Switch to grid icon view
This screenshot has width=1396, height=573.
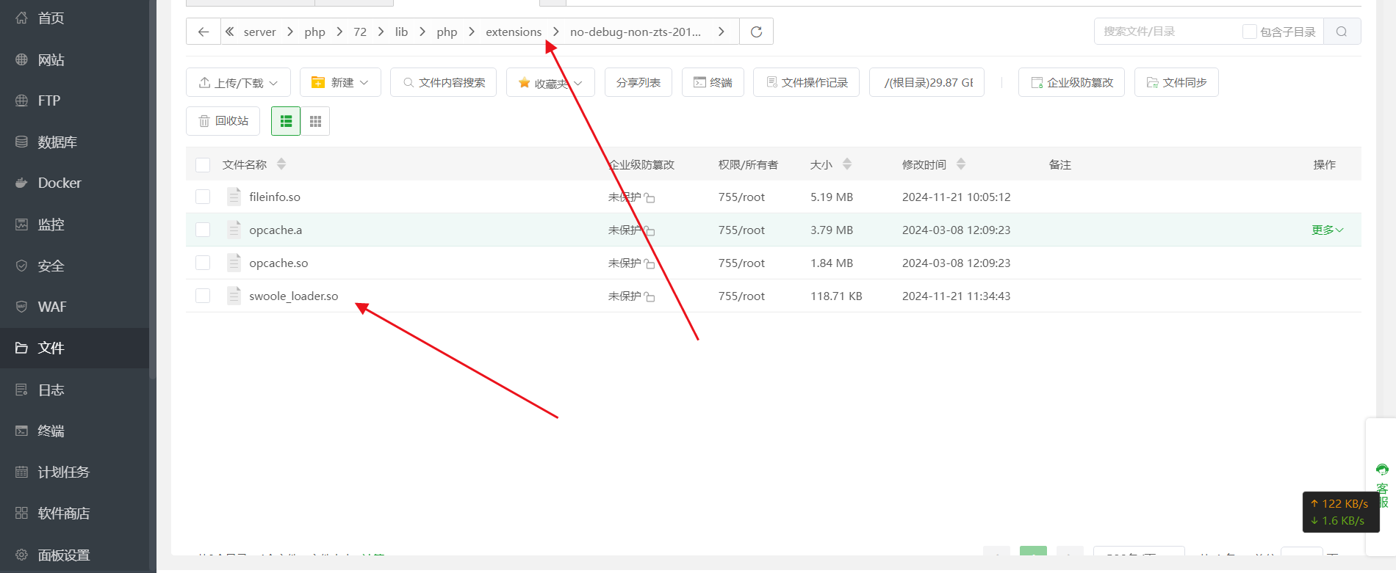315,121
